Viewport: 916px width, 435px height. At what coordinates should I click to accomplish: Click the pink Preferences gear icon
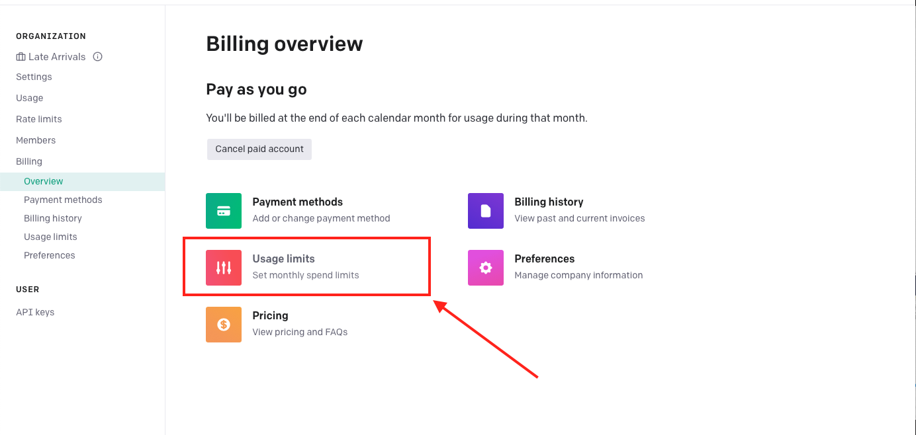(x=486, y=268)
